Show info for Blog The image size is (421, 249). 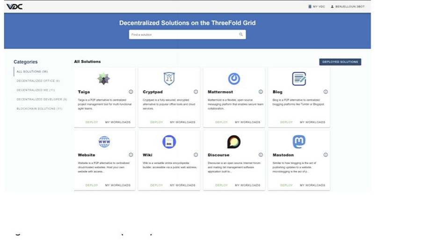[326, 92]
